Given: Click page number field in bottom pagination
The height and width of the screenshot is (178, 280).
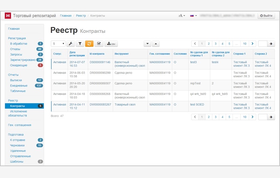Looking at the screenshot, I should point(263,117).
